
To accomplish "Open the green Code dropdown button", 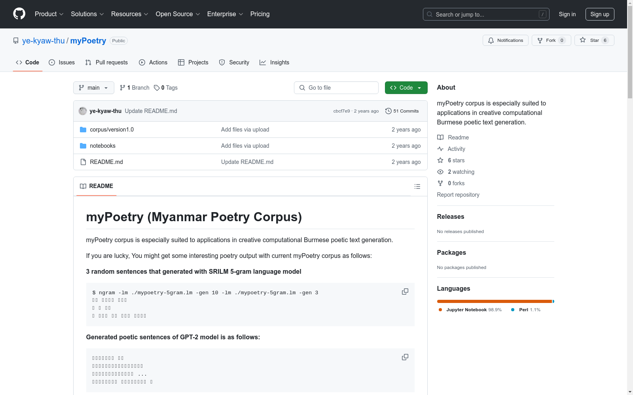I will (406, 88).
